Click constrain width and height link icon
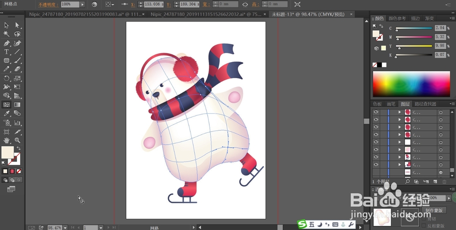This screenshot has height=230, width=456. pyautogui.click(x=245, y=5)
